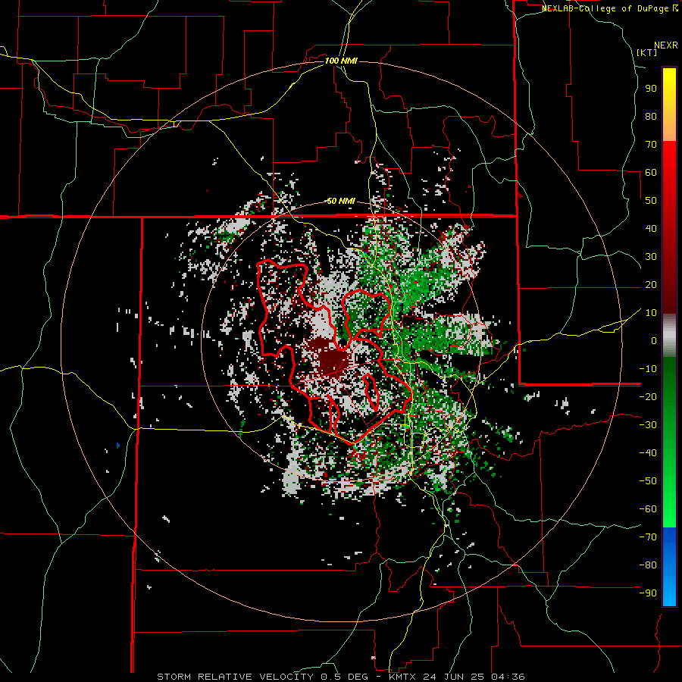The width and height of the screenshot is (682, 682).
Task: Click the "[KT]" units label
Action: [x=647, y=52]
